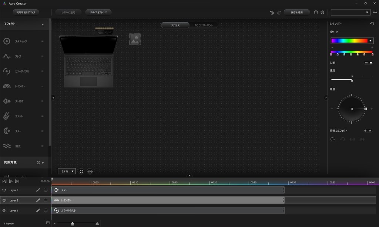
Task: Click the 速度 speed slider handle
Action: point(352,81)
